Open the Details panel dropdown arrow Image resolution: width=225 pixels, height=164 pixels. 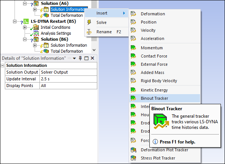pos(75,58)
